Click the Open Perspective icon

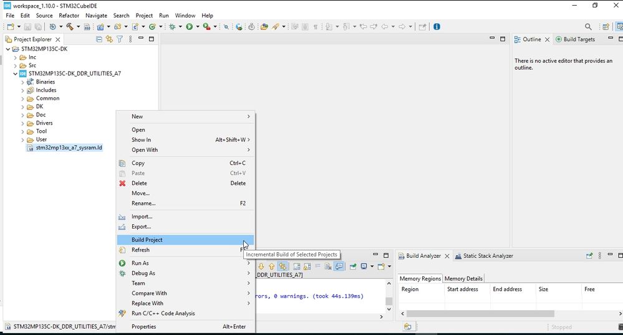click(x=606, y=27)
